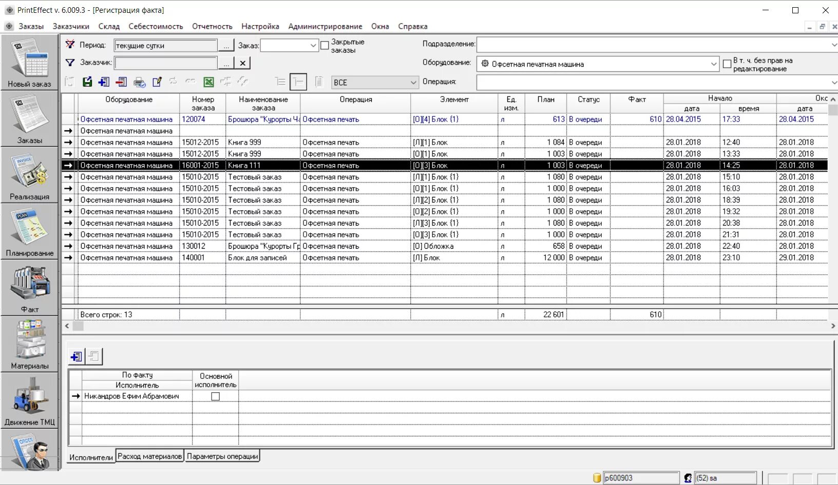This screenshot has height=485, width=838.
Task: Click the Блок для записей order name cell
Action: tap(263, 258)
